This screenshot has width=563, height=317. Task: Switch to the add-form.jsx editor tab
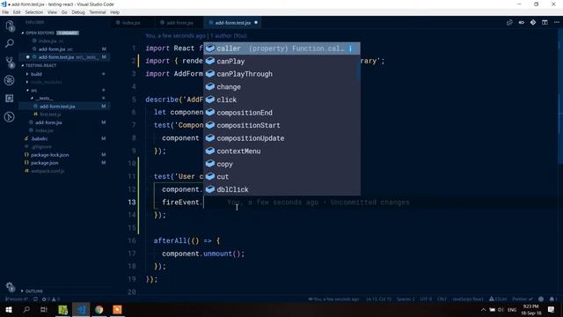click(x=179, y=23)
